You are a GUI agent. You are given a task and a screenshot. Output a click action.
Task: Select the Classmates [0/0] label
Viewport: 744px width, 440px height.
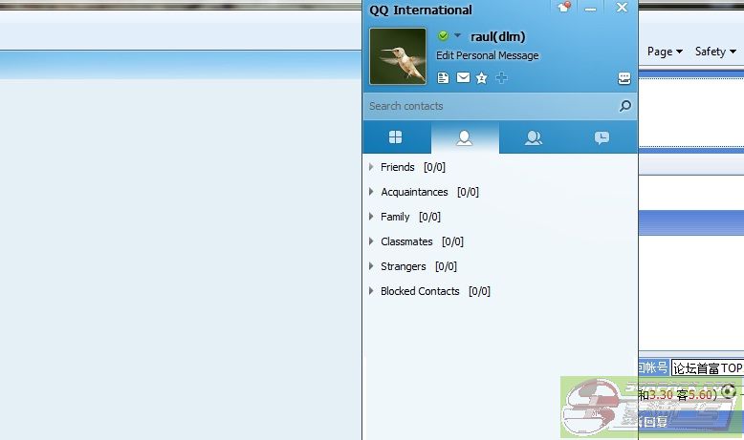coord(422,241)
